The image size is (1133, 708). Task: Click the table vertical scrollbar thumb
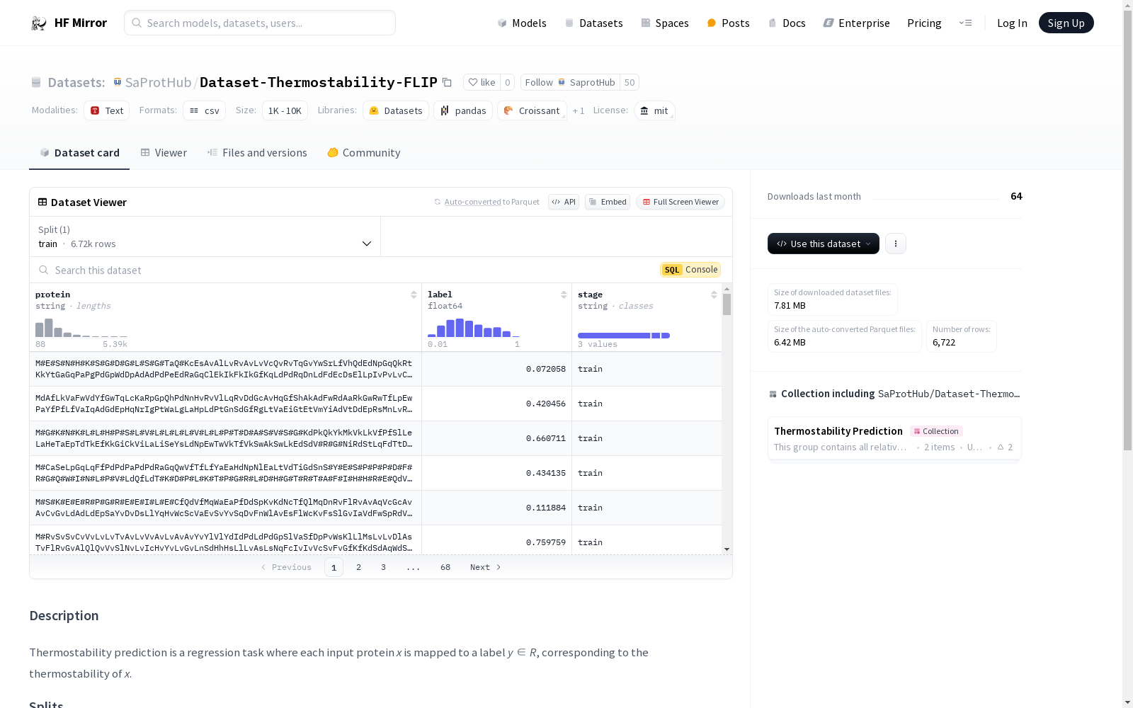coord(727,304)
